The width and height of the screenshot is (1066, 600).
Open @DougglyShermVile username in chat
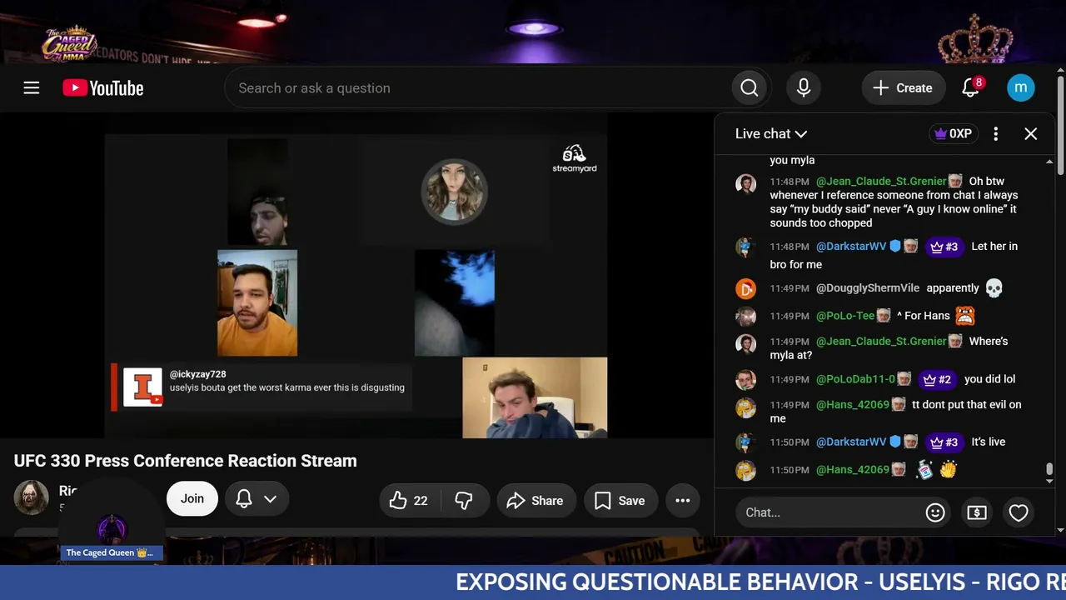pos(868,288)
